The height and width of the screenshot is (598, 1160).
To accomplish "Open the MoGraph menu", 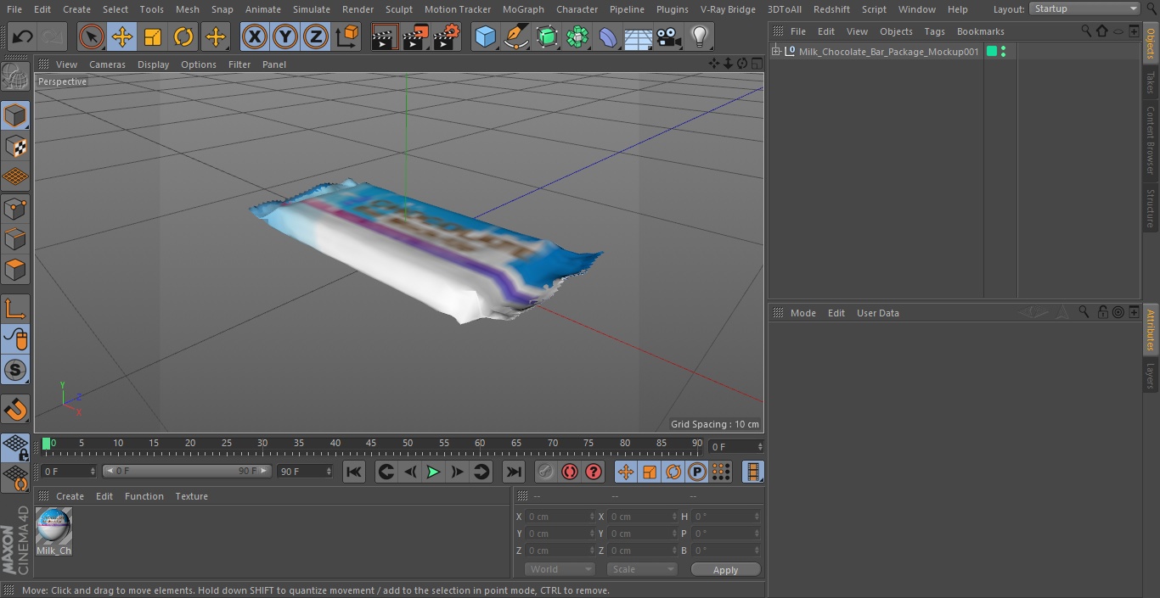I will [523, 9].
